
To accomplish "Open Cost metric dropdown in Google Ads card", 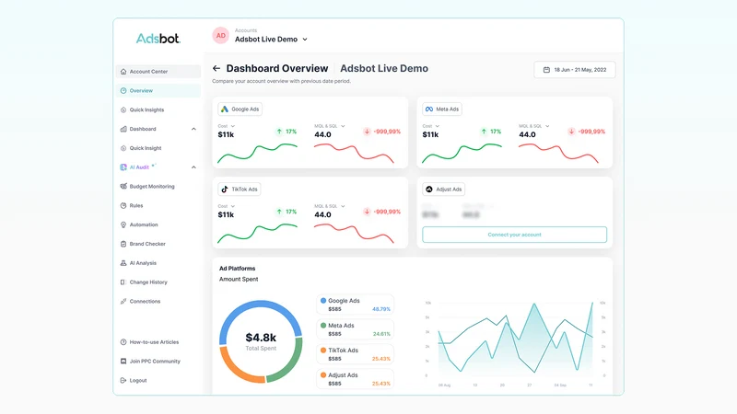I will click(227, 126).
